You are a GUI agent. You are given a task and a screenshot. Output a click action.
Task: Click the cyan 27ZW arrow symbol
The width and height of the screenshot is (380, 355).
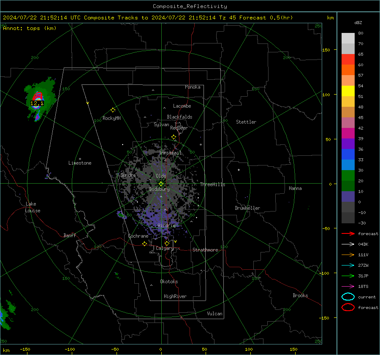pos(348,266)
